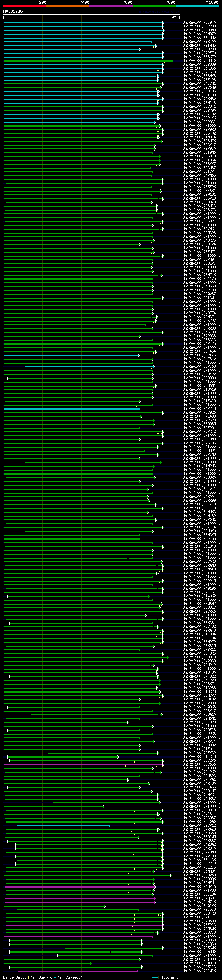Open hit UniRef100_A8J9T0

click(199, 23)
